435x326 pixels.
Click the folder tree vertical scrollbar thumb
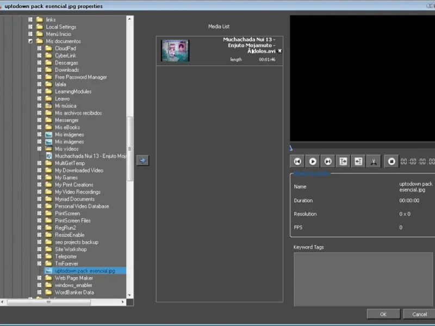129,149
